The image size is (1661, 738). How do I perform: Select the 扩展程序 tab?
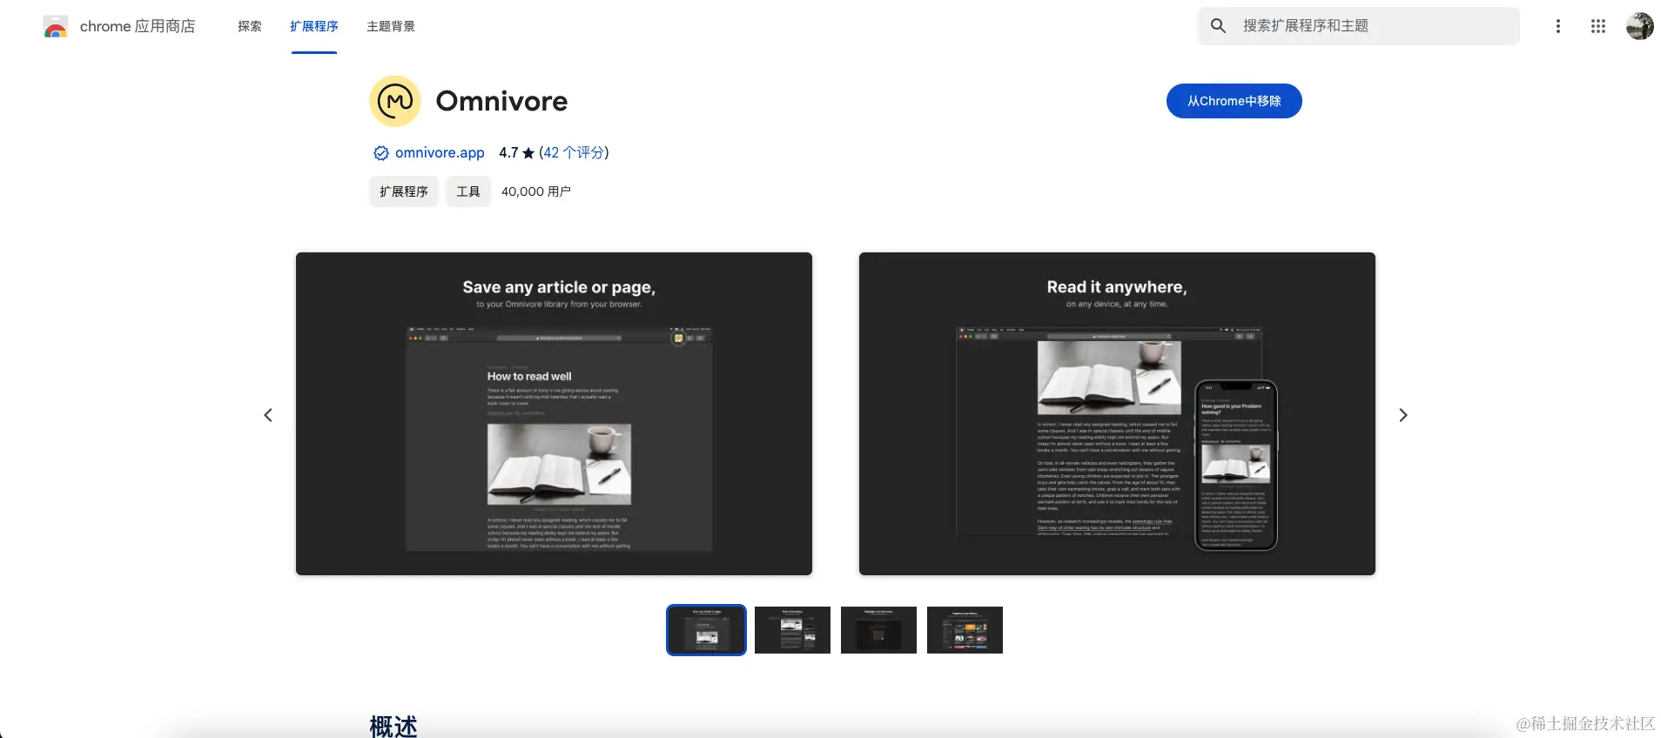click(x=314, y=27)
